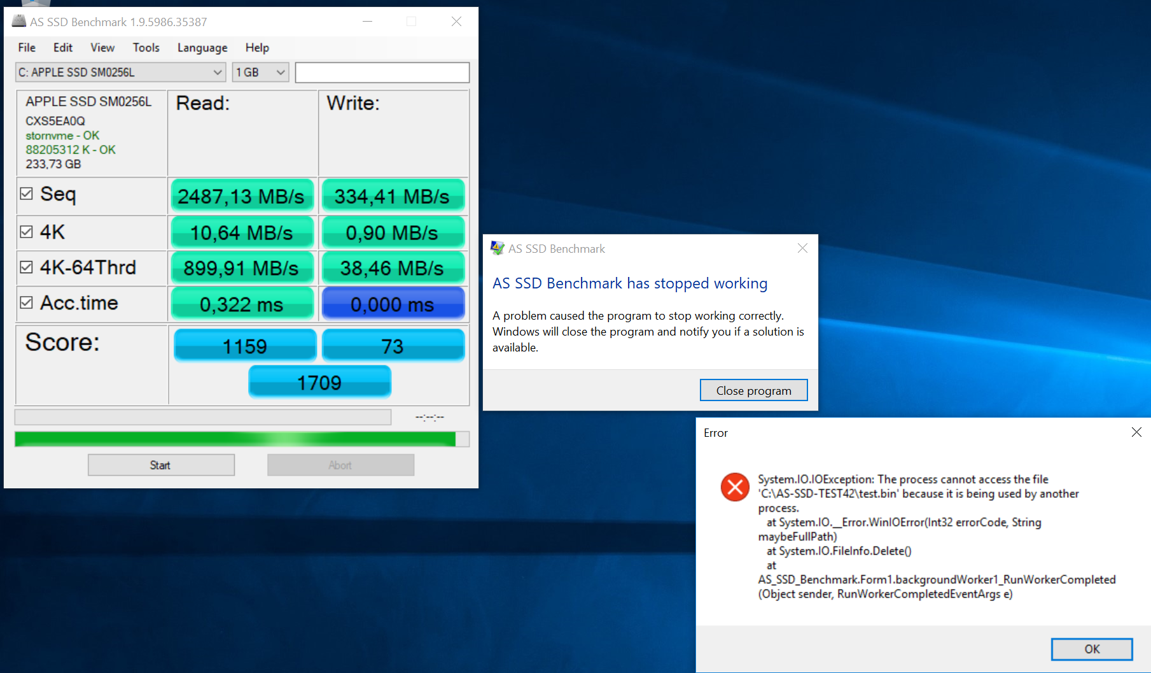Disable the 4K-64Thrd test checkbox
This screenshot has width=1151, height=673.
26,267
